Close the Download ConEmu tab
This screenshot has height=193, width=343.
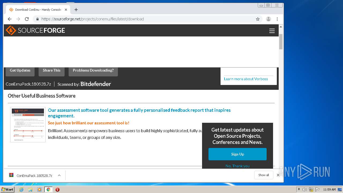(66, 10)
